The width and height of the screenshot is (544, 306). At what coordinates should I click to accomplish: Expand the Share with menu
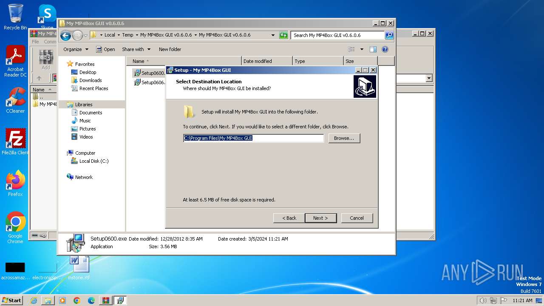tap(136, 49)
